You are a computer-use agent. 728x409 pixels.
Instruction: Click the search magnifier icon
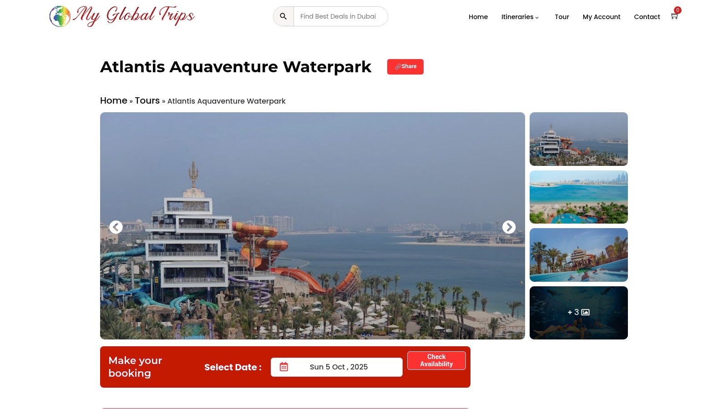[x=283, y=16]
